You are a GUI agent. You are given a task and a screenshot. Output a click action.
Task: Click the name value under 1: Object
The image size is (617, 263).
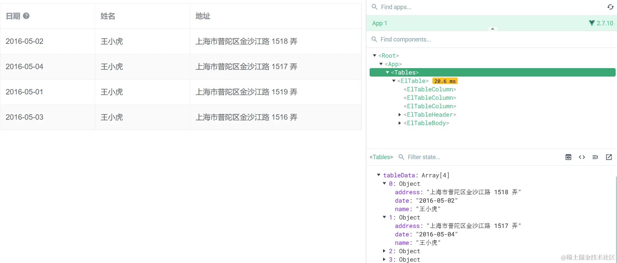[428, 243]
